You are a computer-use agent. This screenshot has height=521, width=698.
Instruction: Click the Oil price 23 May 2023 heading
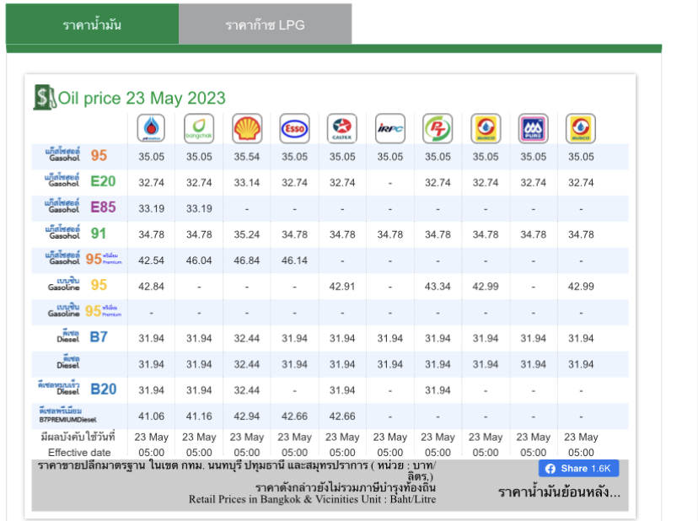pyautogui.click(x=142, y=98)
